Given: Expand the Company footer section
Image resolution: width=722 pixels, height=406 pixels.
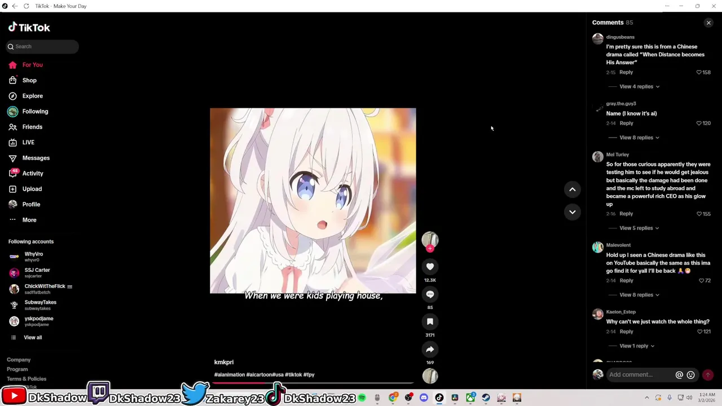Looking at the screenshot, I should point(19,360).
